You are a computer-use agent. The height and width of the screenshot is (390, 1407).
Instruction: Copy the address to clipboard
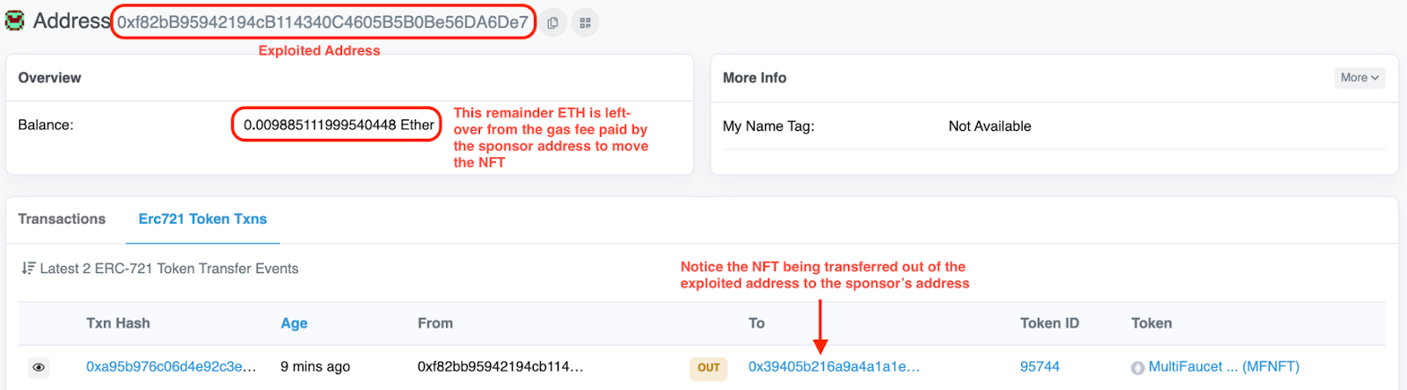click(x=552, y=23)
